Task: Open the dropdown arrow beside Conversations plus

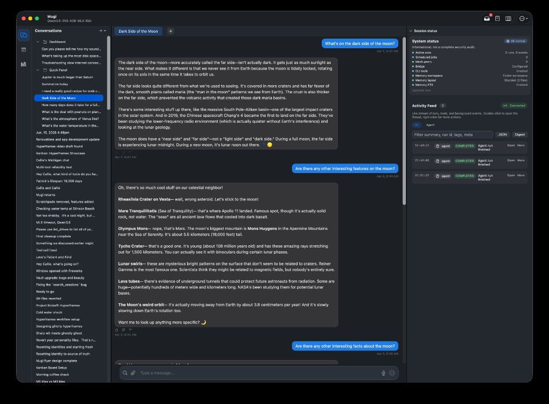Action: pyautogui.click(x=105, y=31)
